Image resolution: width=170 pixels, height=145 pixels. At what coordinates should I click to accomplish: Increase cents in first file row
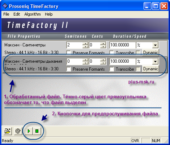coord(103,43)
